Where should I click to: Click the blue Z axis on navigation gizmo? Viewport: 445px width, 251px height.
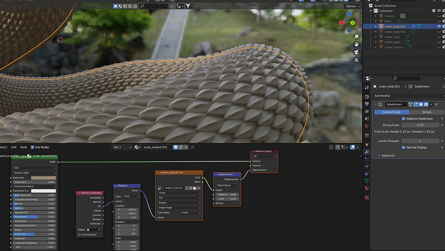click(349, 14)
